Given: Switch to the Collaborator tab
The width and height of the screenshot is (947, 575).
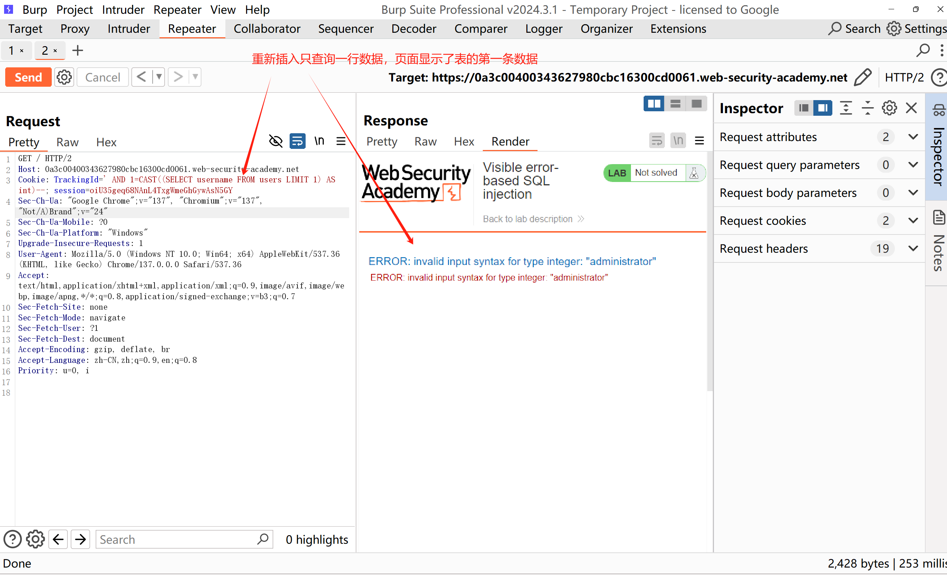Looking at the screenshot, I should tap(267, 29).
